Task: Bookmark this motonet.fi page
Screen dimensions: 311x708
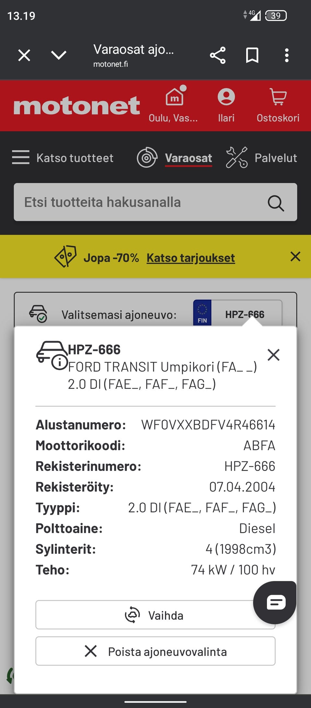Action: 252,55
